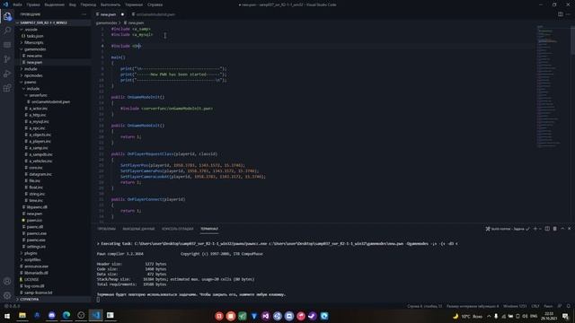The width and height of the screenshot is (575, 323).
Task: Close the terminal panel
Action: click(x=570, y=229)
